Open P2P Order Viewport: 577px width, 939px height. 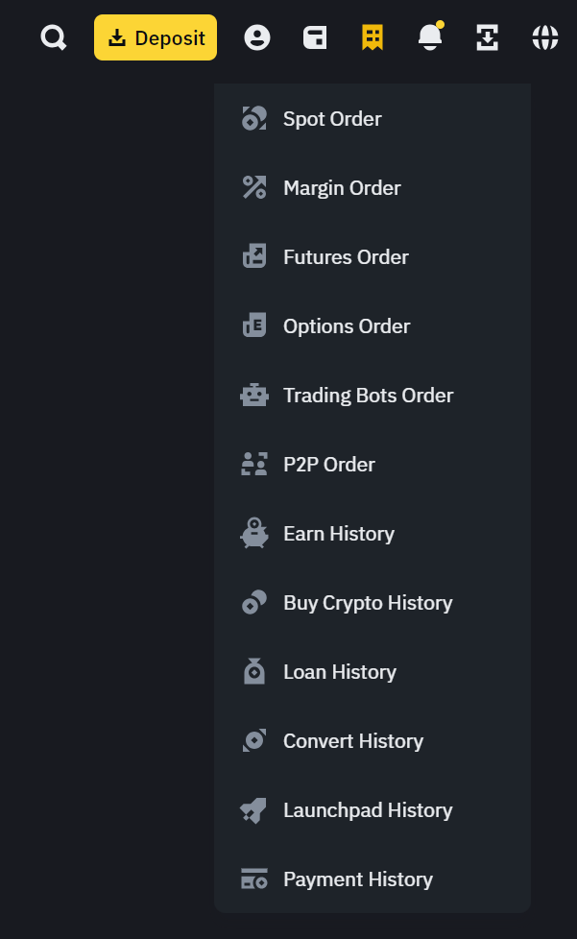(373, 465)
